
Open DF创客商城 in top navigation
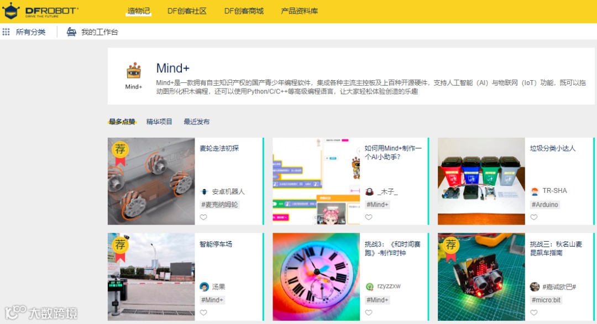tap(244, 11)
